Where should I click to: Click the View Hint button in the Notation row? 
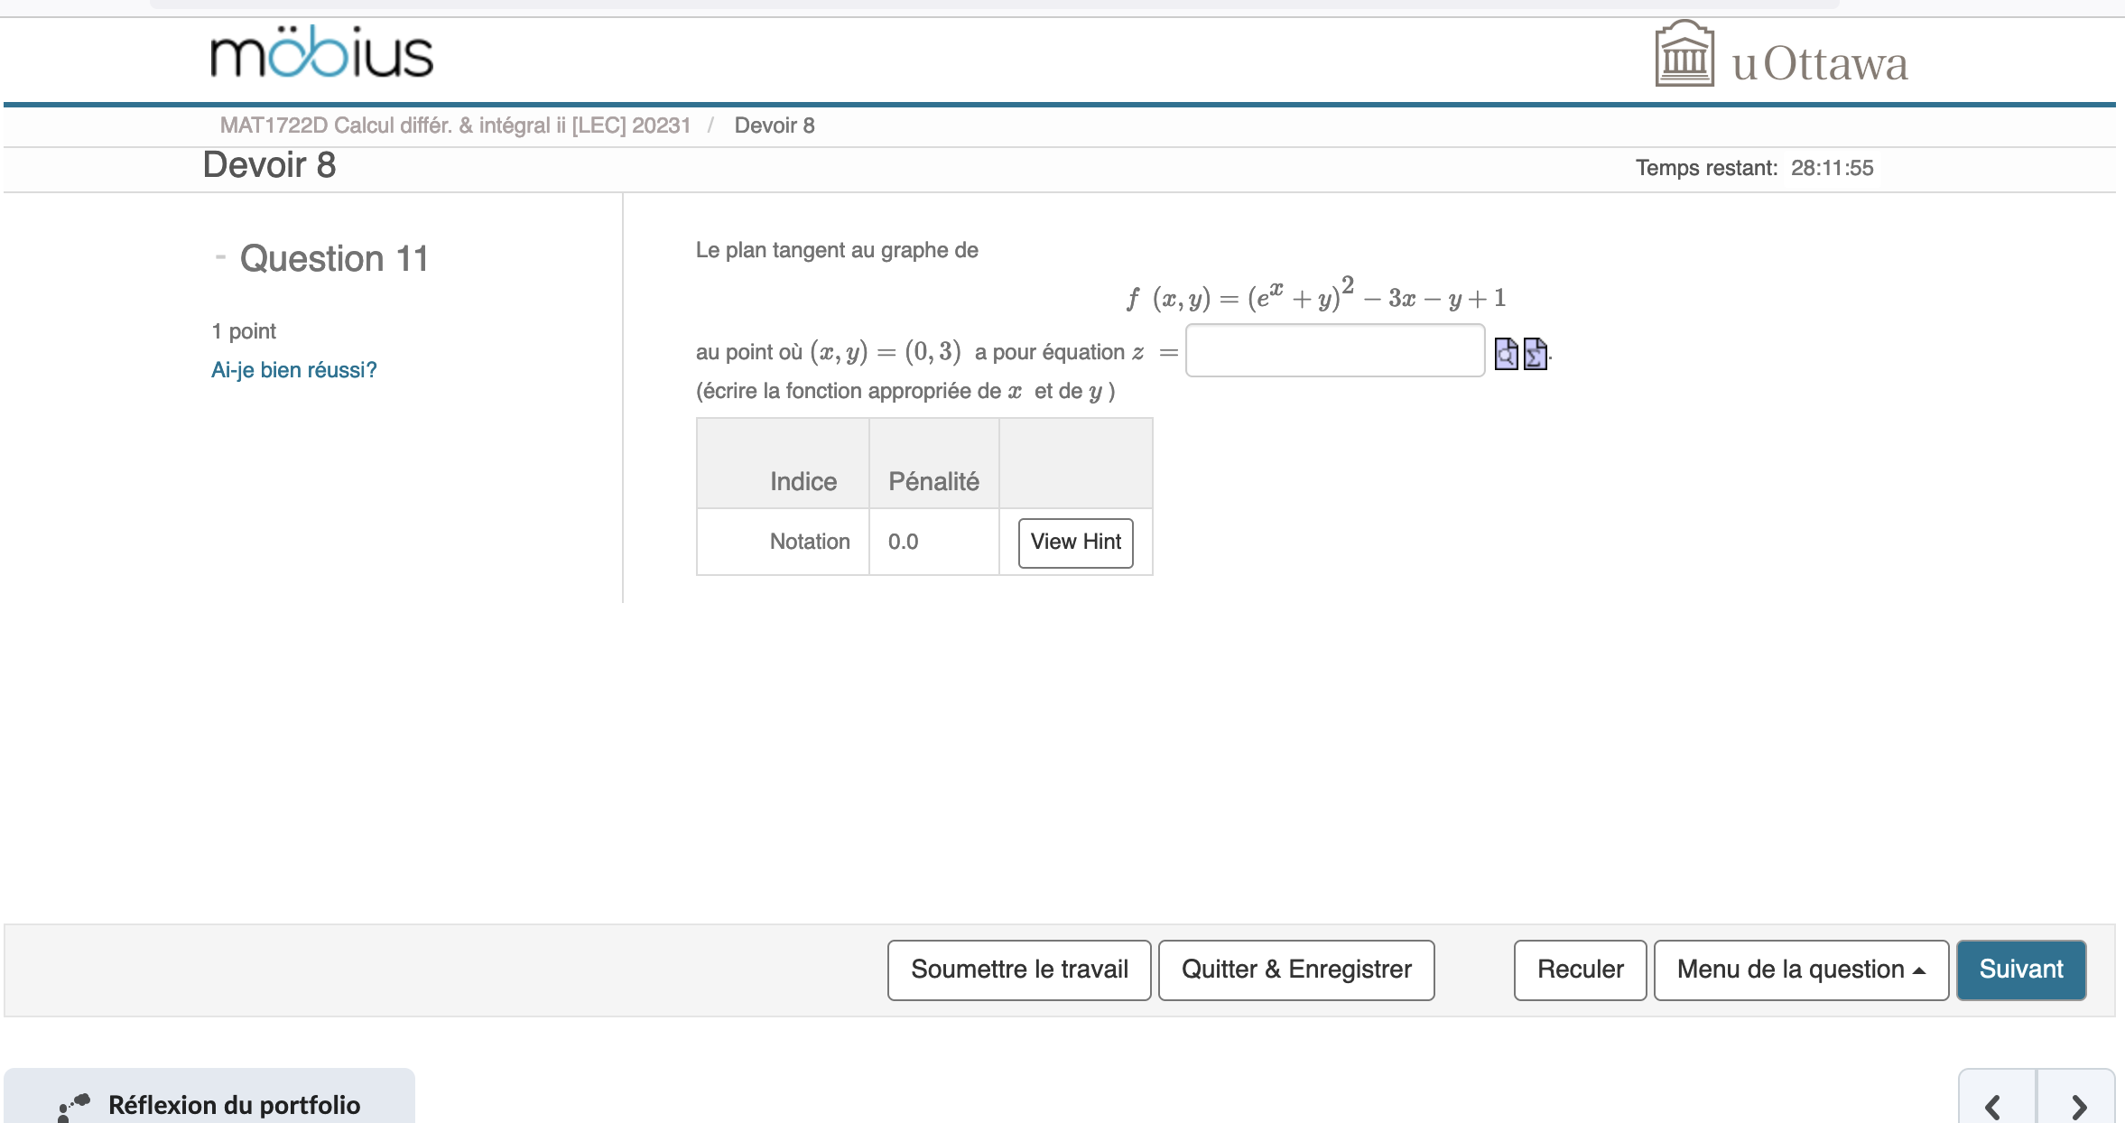click(1075, 542)
